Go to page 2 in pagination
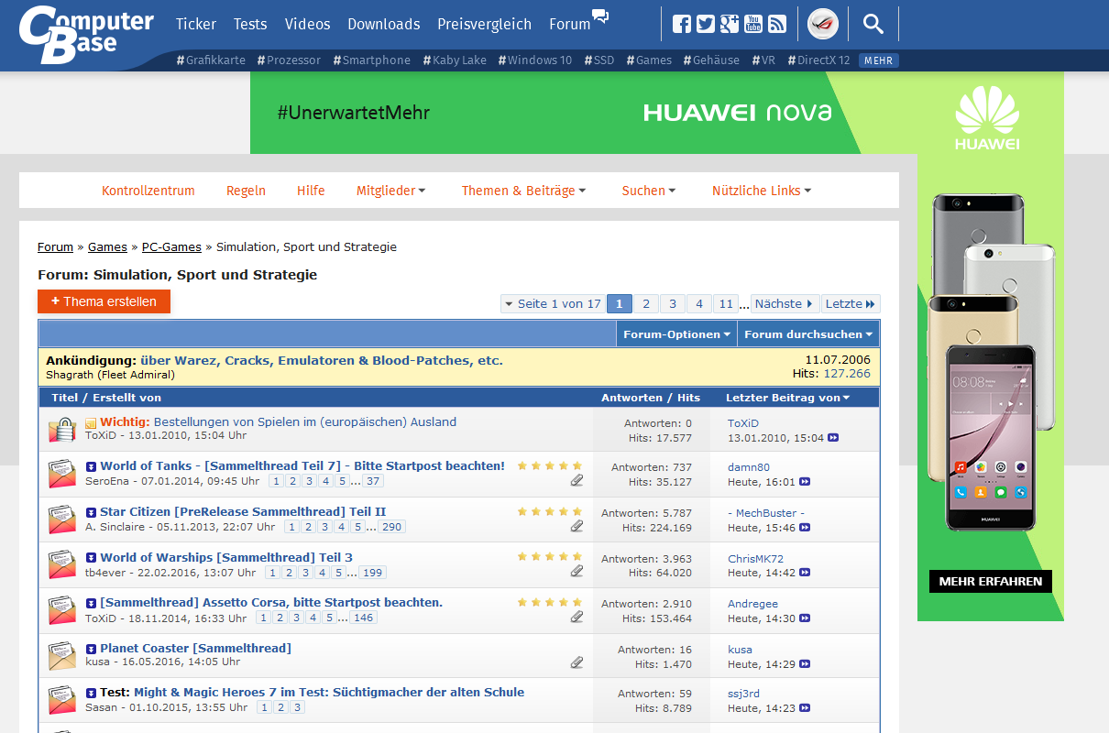This screenshot has height=733, width=1109. click(x=646, y=303)
